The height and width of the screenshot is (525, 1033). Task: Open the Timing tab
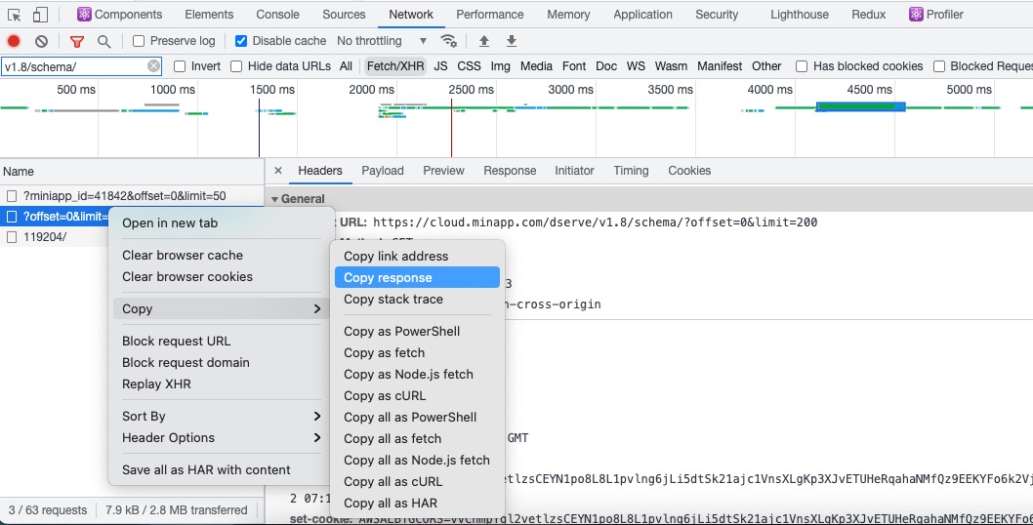631,171
